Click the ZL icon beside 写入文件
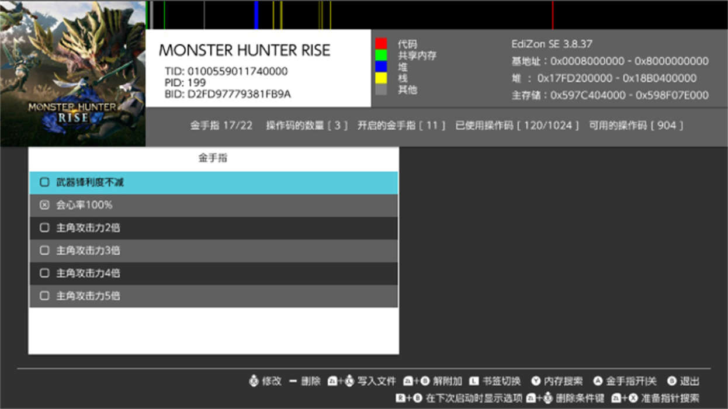This screenshot has width=728, height=409. click(332, 382)
